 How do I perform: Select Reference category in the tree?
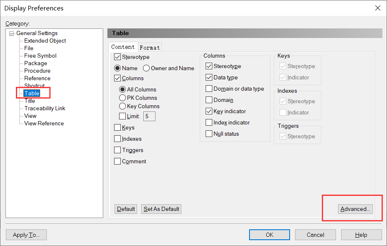tap(37, 79)
